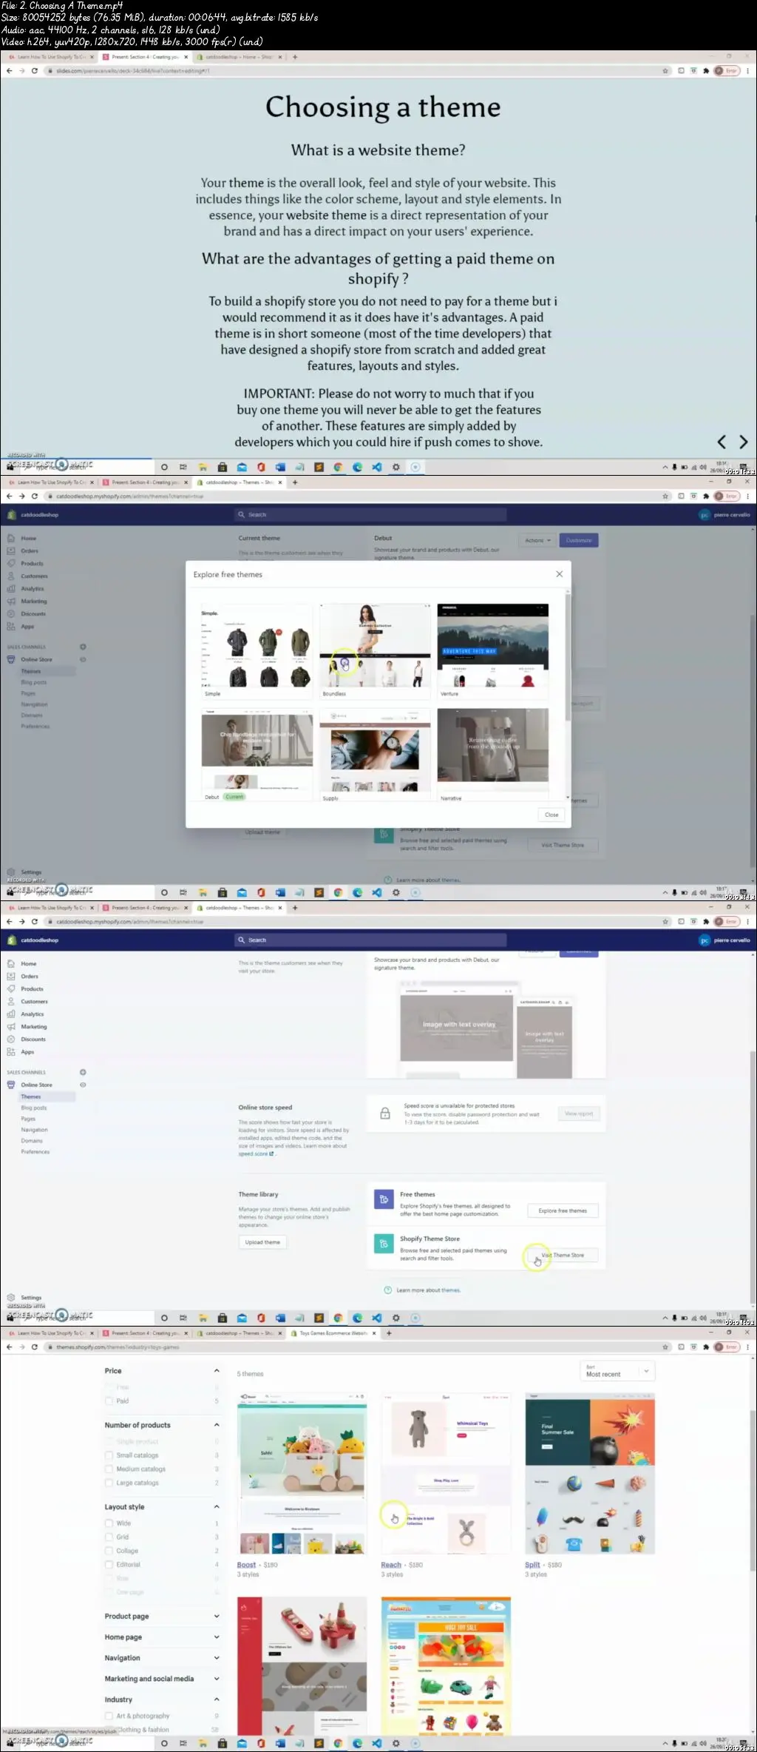757x1752 pixels.
Task: Open File Explorer from the taskbar under the slide
Action: tap(203, 467)
